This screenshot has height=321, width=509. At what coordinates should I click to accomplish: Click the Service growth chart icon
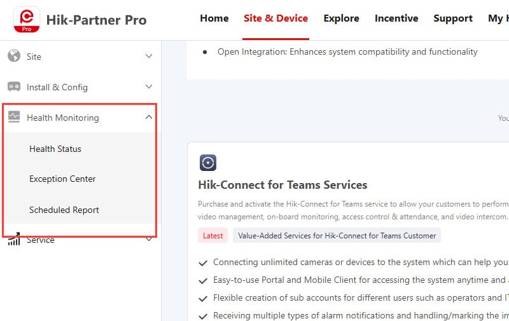pyautogui.click(x=14, y=239)
